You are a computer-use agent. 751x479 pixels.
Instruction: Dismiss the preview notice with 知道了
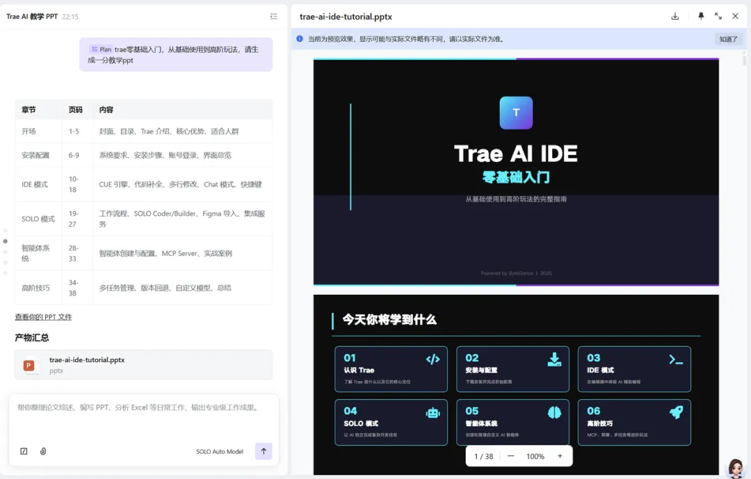click(x=729, y=39)
